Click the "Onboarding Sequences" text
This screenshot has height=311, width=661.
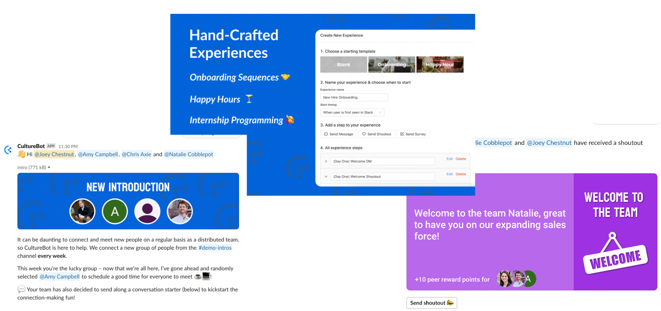pos(234,77)
